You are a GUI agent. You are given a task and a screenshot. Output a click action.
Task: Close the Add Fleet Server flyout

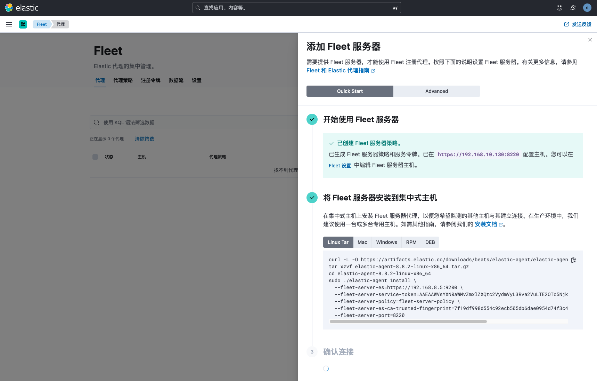coord(590,40)
